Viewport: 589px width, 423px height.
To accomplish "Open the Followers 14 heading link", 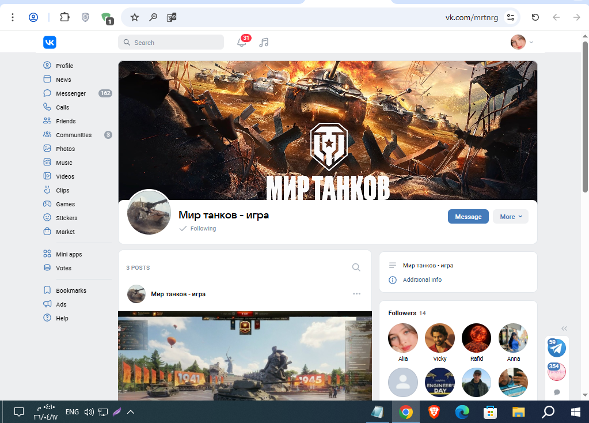I will click(x=407, y=313).
